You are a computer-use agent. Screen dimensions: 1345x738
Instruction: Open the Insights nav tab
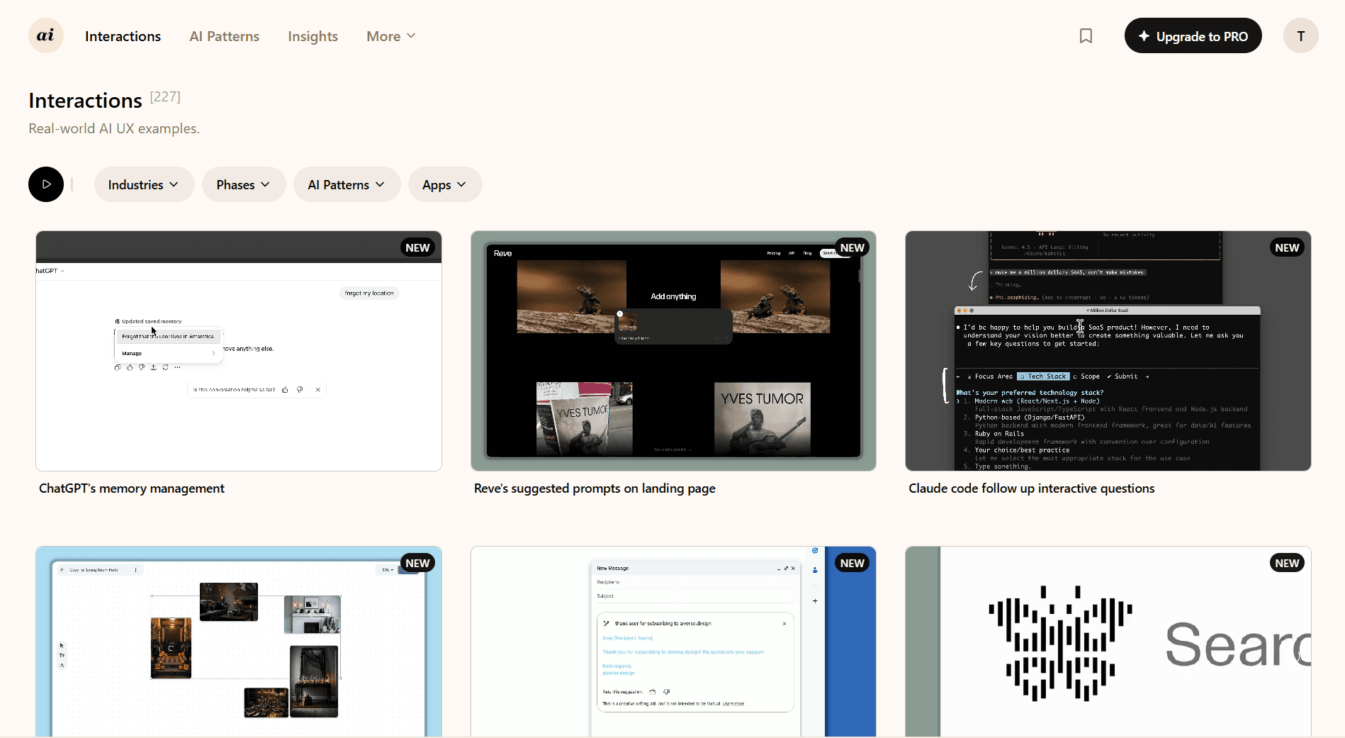[x=313, y=36]
